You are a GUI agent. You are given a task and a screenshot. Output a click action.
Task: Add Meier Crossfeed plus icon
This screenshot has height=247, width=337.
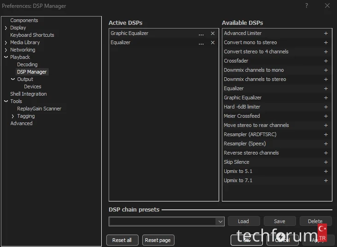[x=326, y=116]
